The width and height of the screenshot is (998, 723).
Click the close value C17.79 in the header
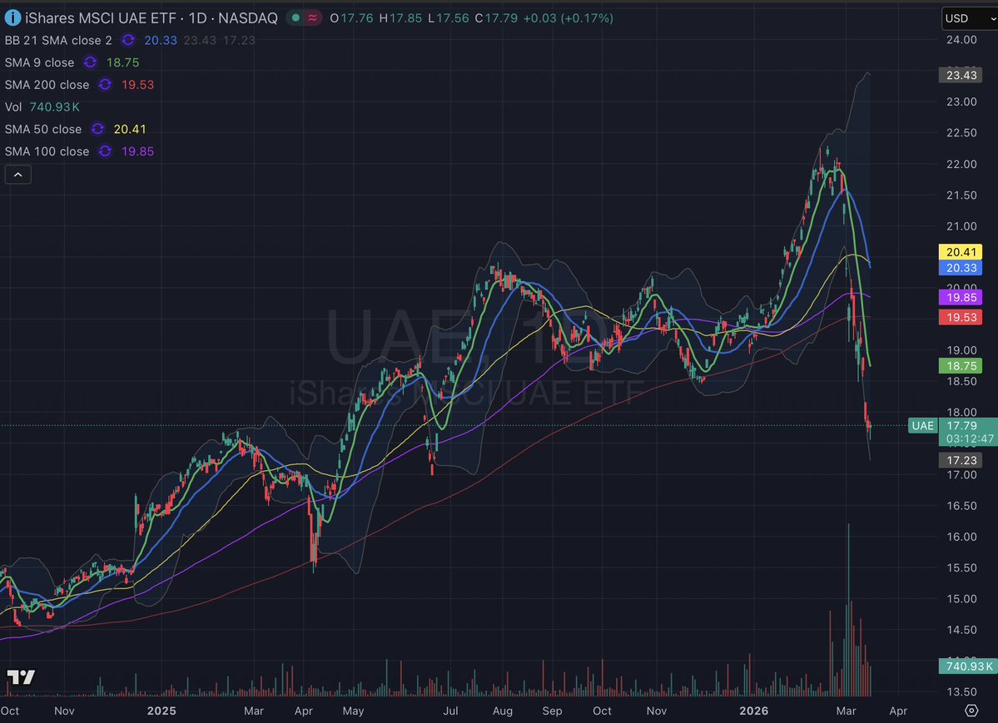[x=496, y=17]
